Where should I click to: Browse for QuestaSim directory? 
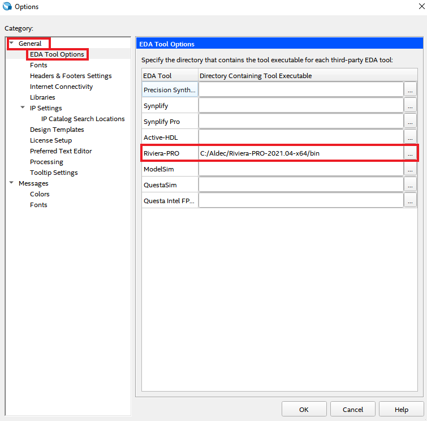410,184
